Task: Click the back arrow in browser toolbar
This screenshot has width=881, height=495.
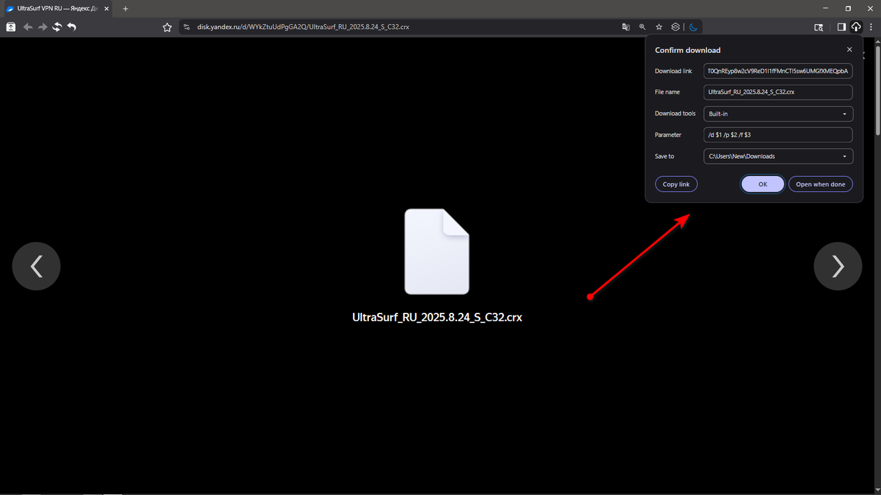Action: pos(28,27)
